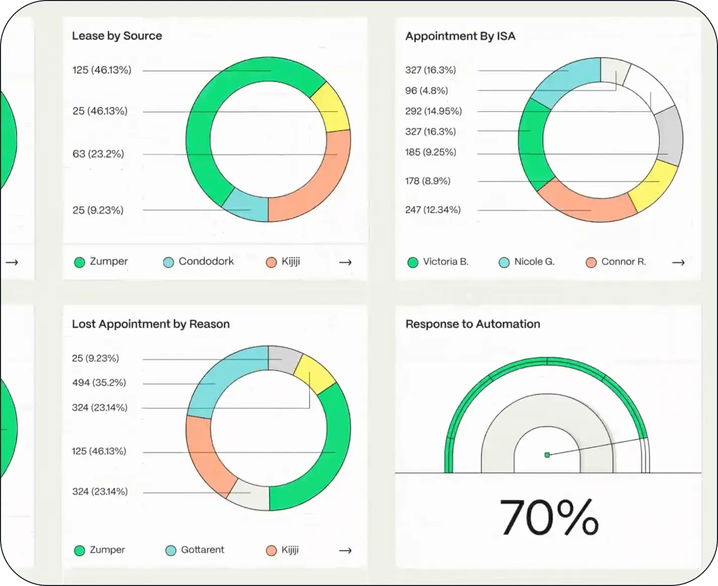This screenshot has height=586, width=718.
Task: Click the 125 (46.13%) label in Lease by Source
Action: (x=102, y=70)
